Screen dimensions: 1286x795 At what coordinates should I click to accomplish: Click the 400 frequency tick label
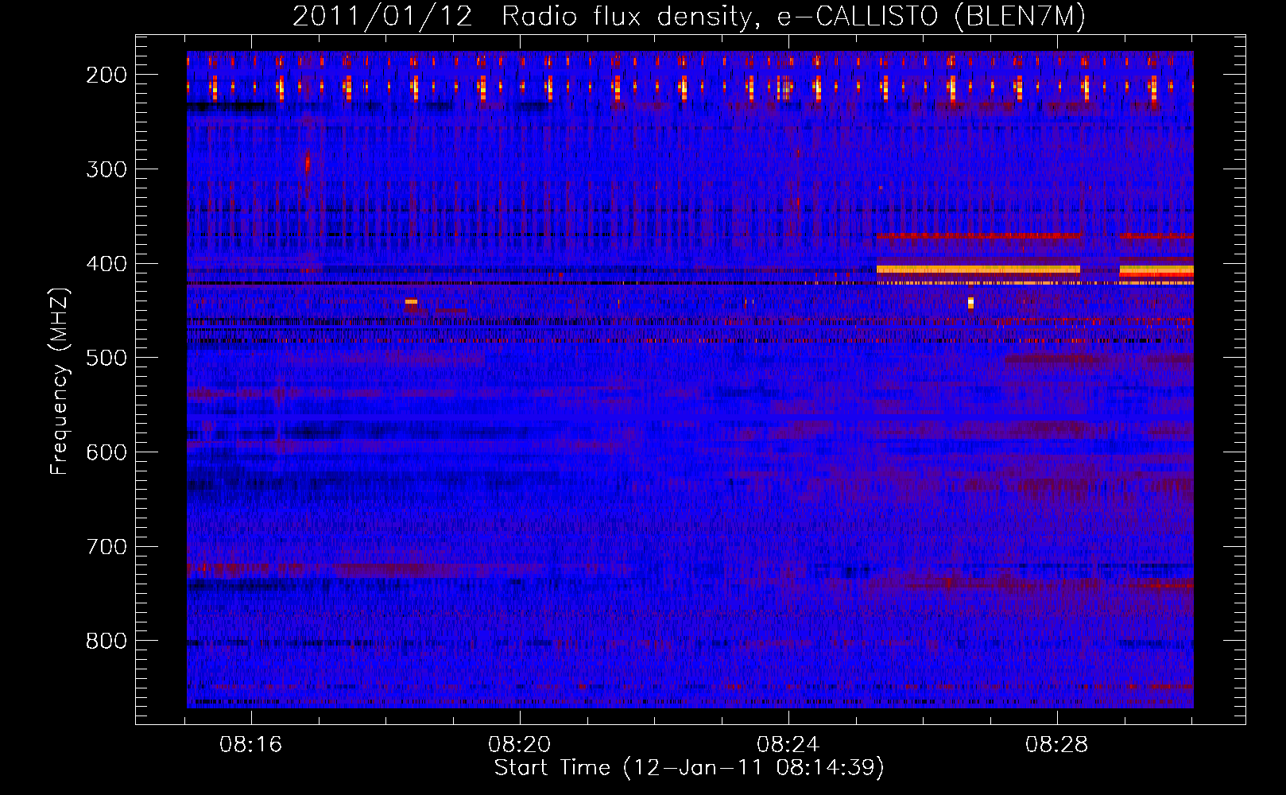tap(107, 264)
